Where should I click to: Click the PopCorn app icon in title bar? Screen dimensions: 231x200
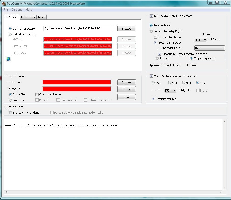4,3
